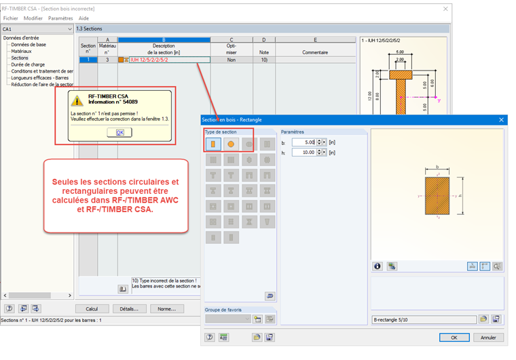Select Données de base tree item
Screen dimensions: 516x360
29,45
